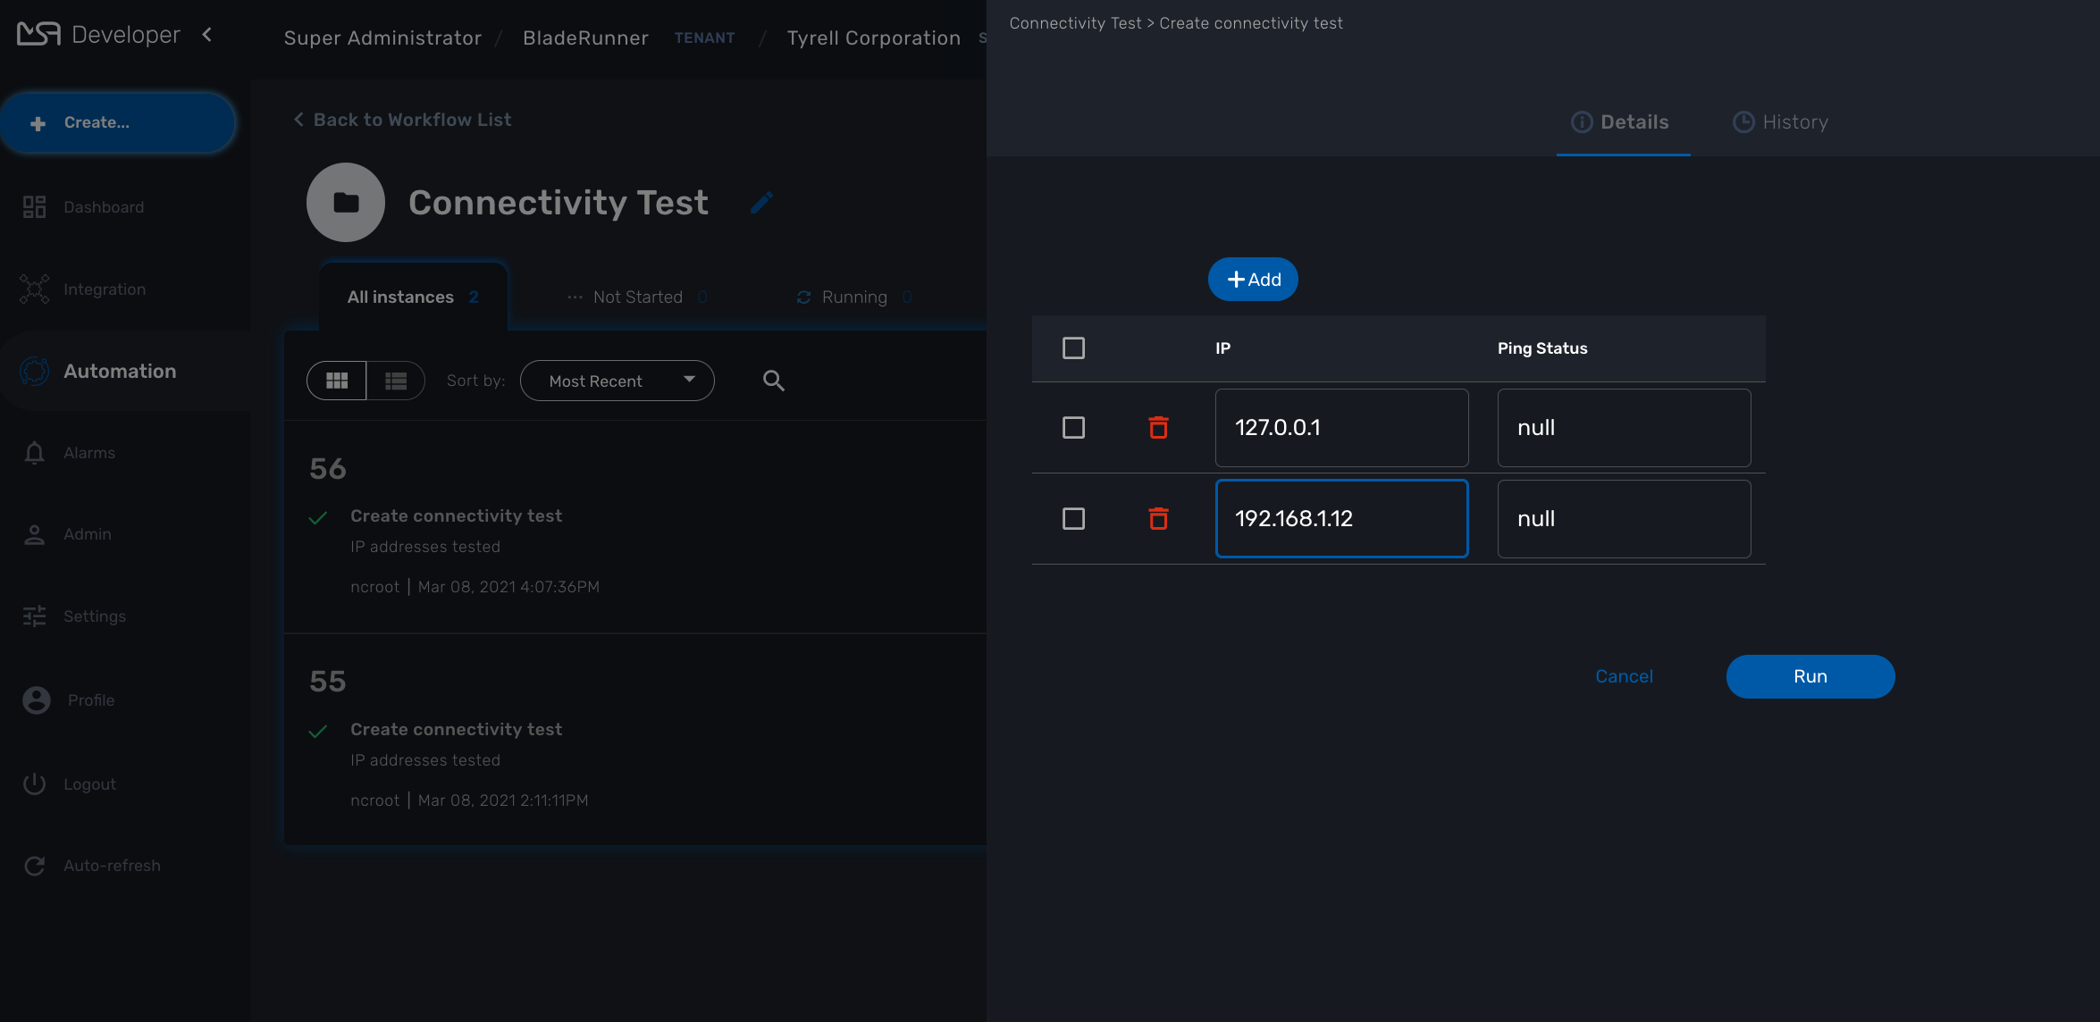Check the 127.0.0.1 row checkbox
This screenshot has width=2100, height=1022.
1073,428
